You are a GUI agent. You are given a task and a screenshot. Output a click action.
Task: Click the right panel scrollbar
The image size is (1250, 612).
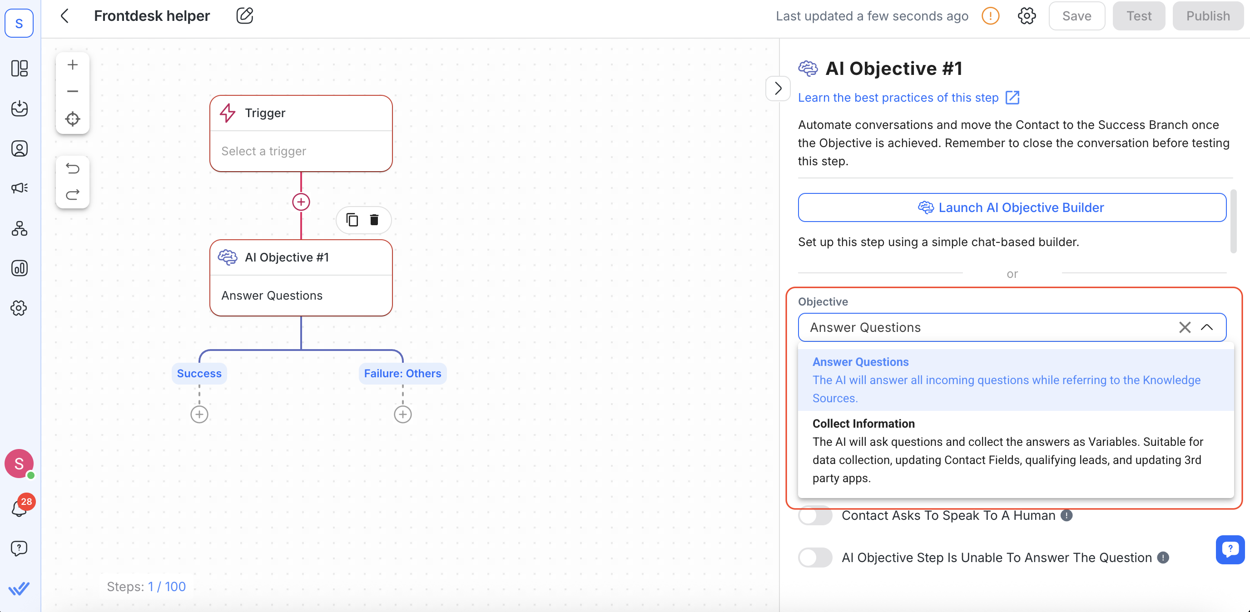pyautogui.click(x=1233, y=221)
